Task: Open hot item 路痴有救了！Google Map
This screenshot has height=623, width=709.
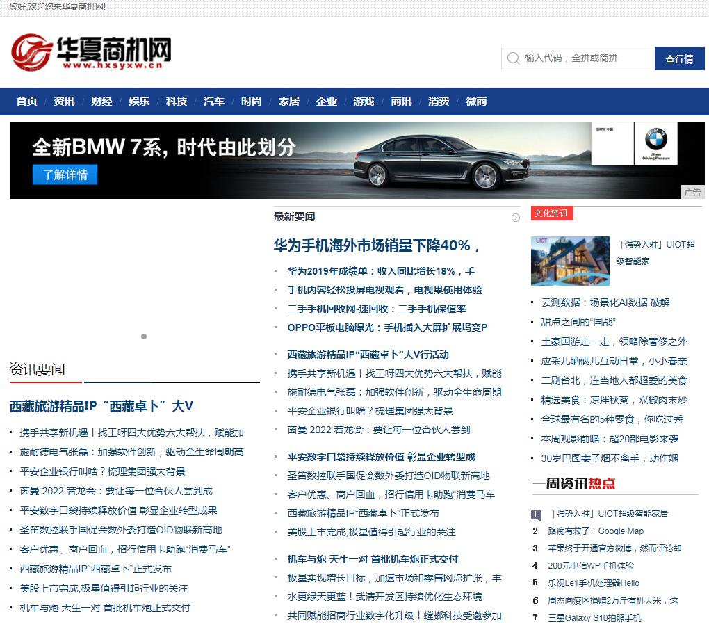Action: 596,531
